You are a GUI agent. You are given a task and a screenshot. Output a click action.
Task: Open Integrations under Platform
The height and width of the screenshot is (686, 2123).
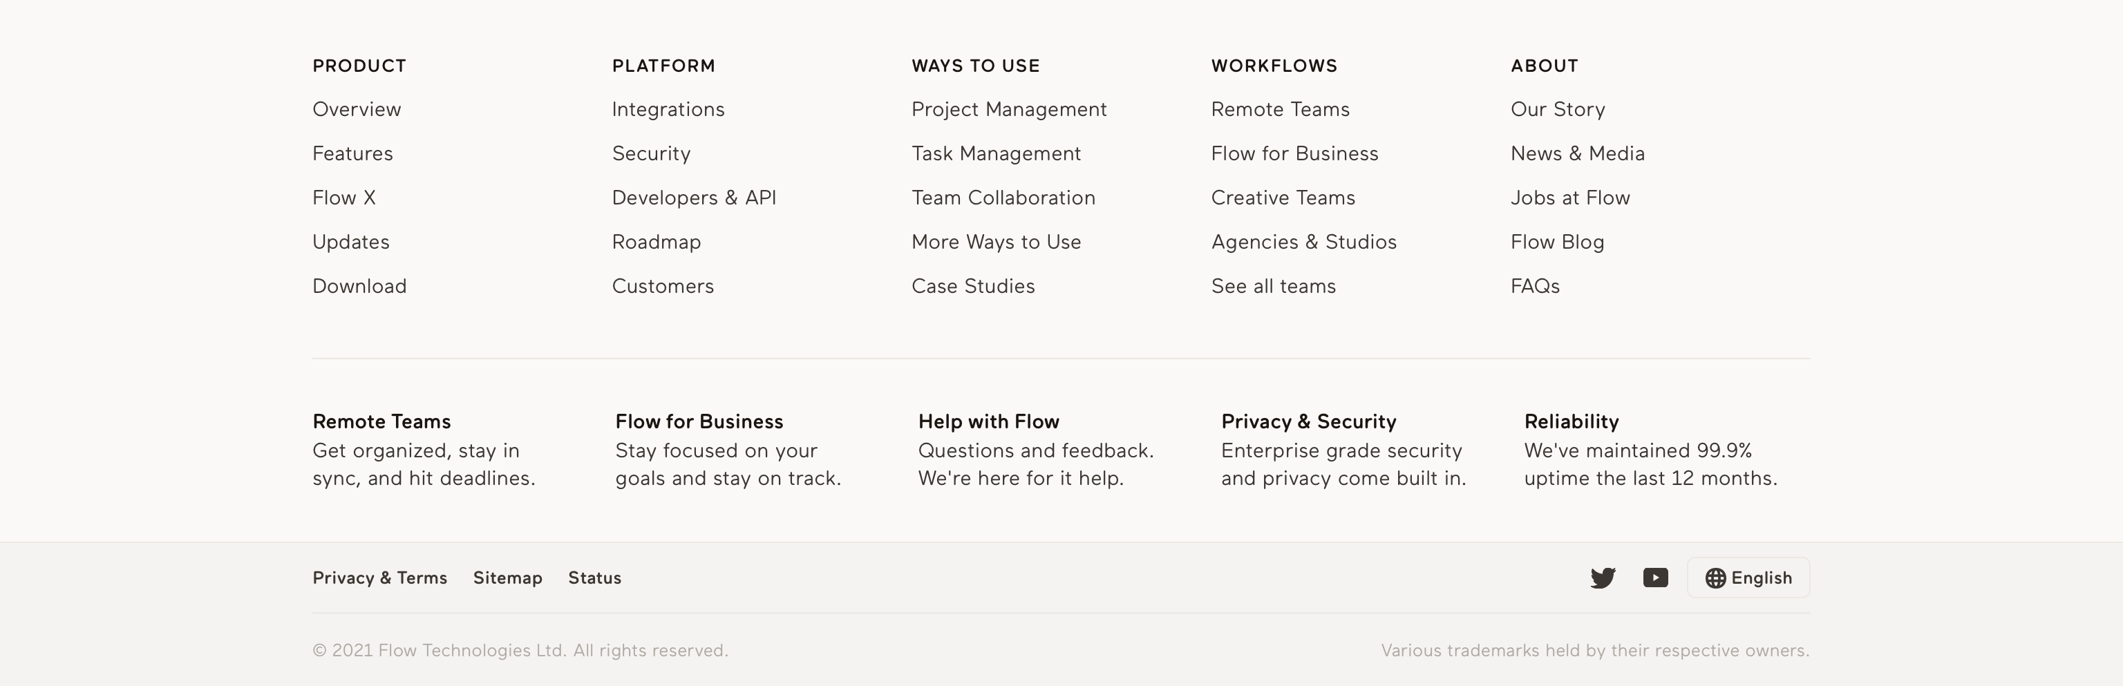(x=668, y=110)
